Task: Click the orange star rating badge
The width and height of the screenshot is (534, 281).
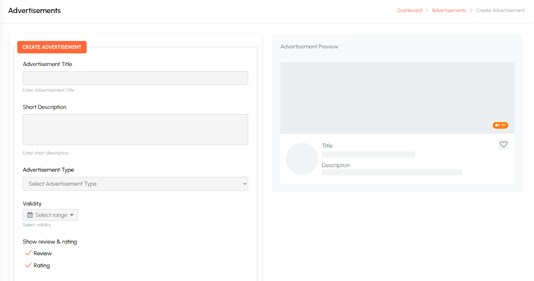Action: pos(500,125)
